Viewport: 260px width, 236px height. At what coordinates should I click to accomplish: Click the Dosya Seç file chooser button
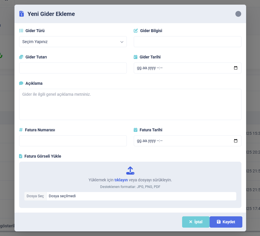coord(35,196)
